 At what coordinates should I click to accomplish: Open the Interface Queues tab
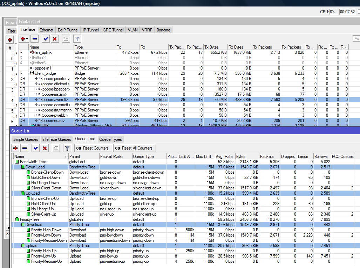[57, 139]
